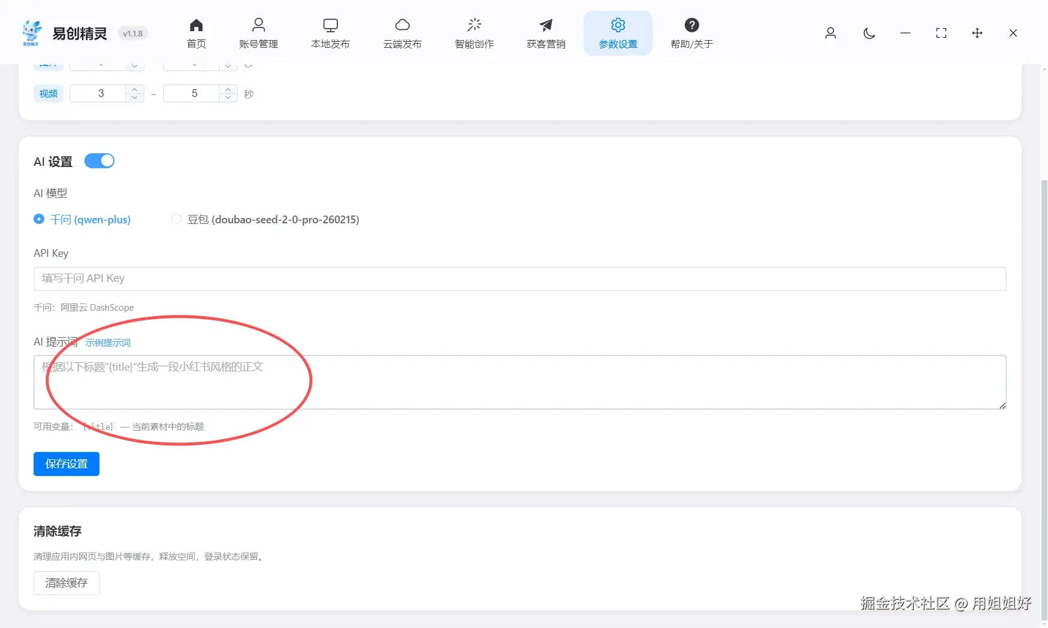Toggle fullscreen icon in title bar
Screen dimensions: 1048x628
(941, 34)
